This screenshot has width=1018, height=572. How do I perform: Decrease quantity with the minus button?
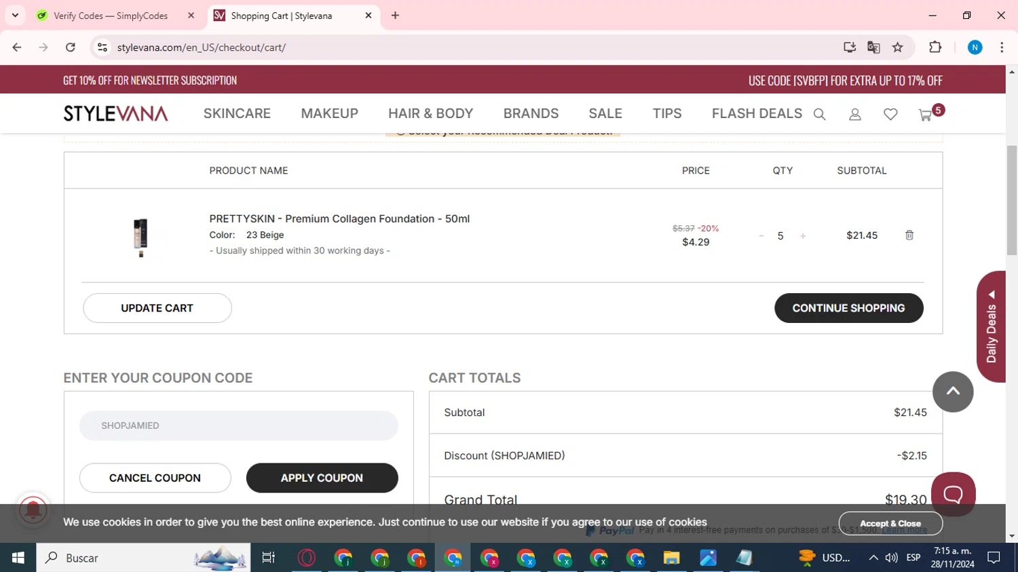[761, 235]
